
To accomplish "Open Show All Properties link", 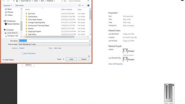I will [x=116, y=64].
